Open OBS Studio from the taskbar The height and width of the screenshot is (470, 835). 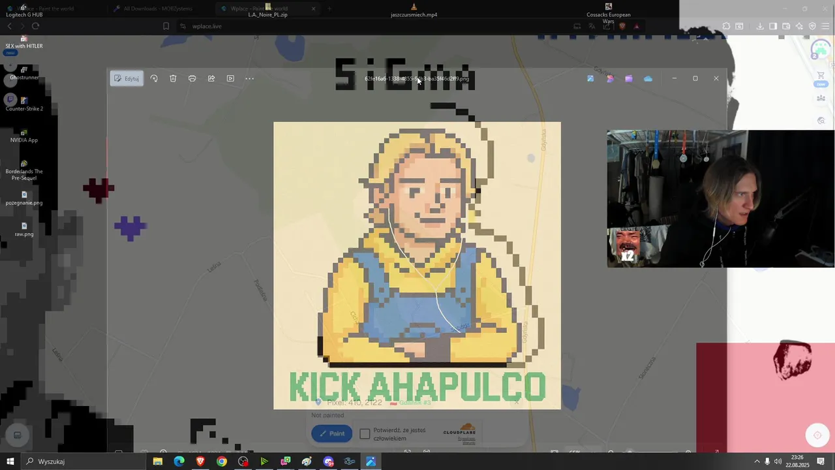pyautogui.click(x=243, y=462)
